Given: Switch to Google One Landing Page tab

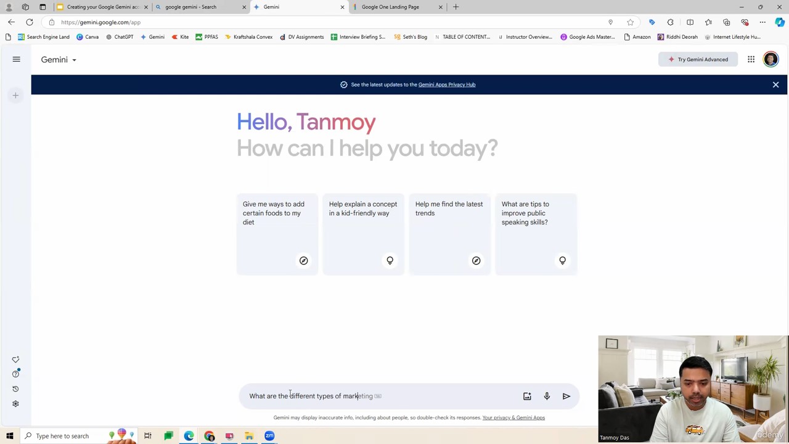Looking at the screenshot, I should pos(396,7).
